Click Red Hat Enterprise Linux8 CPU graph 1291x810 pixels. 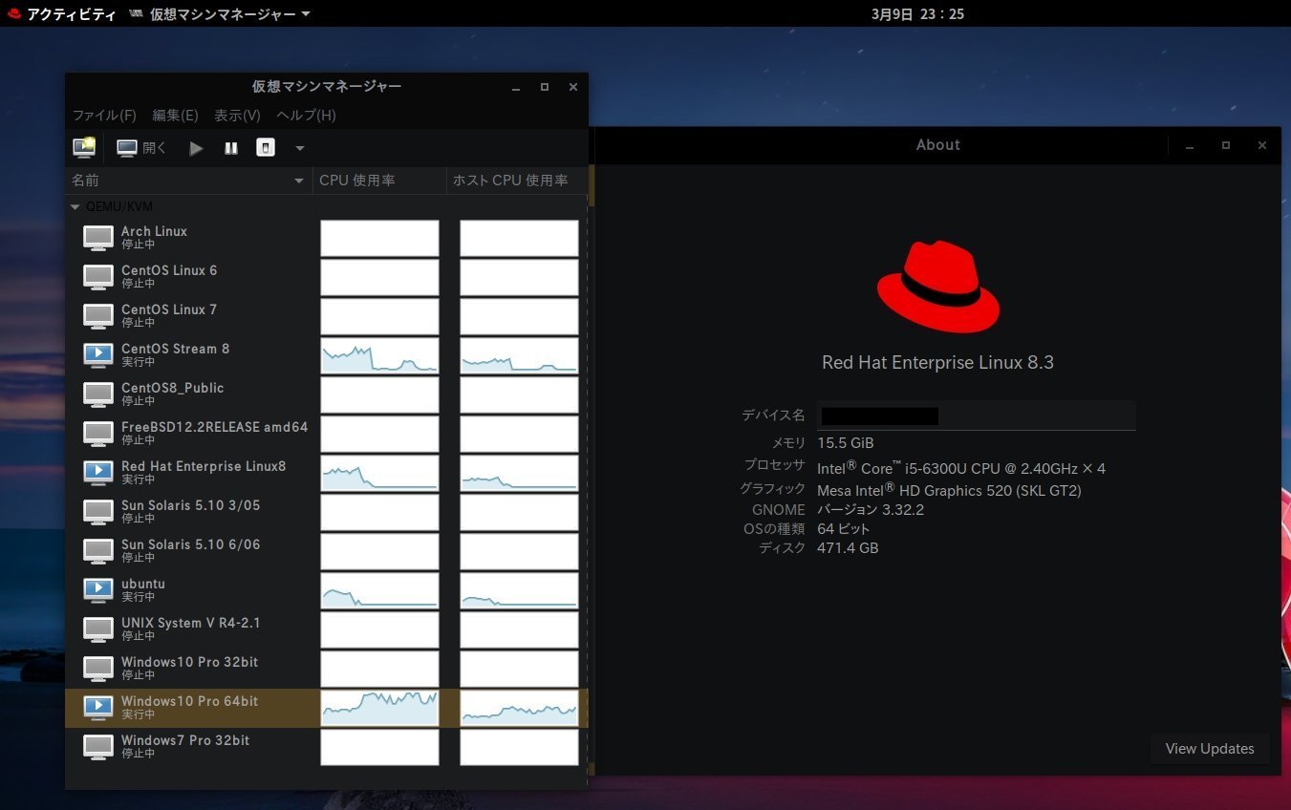click(379, 473)
